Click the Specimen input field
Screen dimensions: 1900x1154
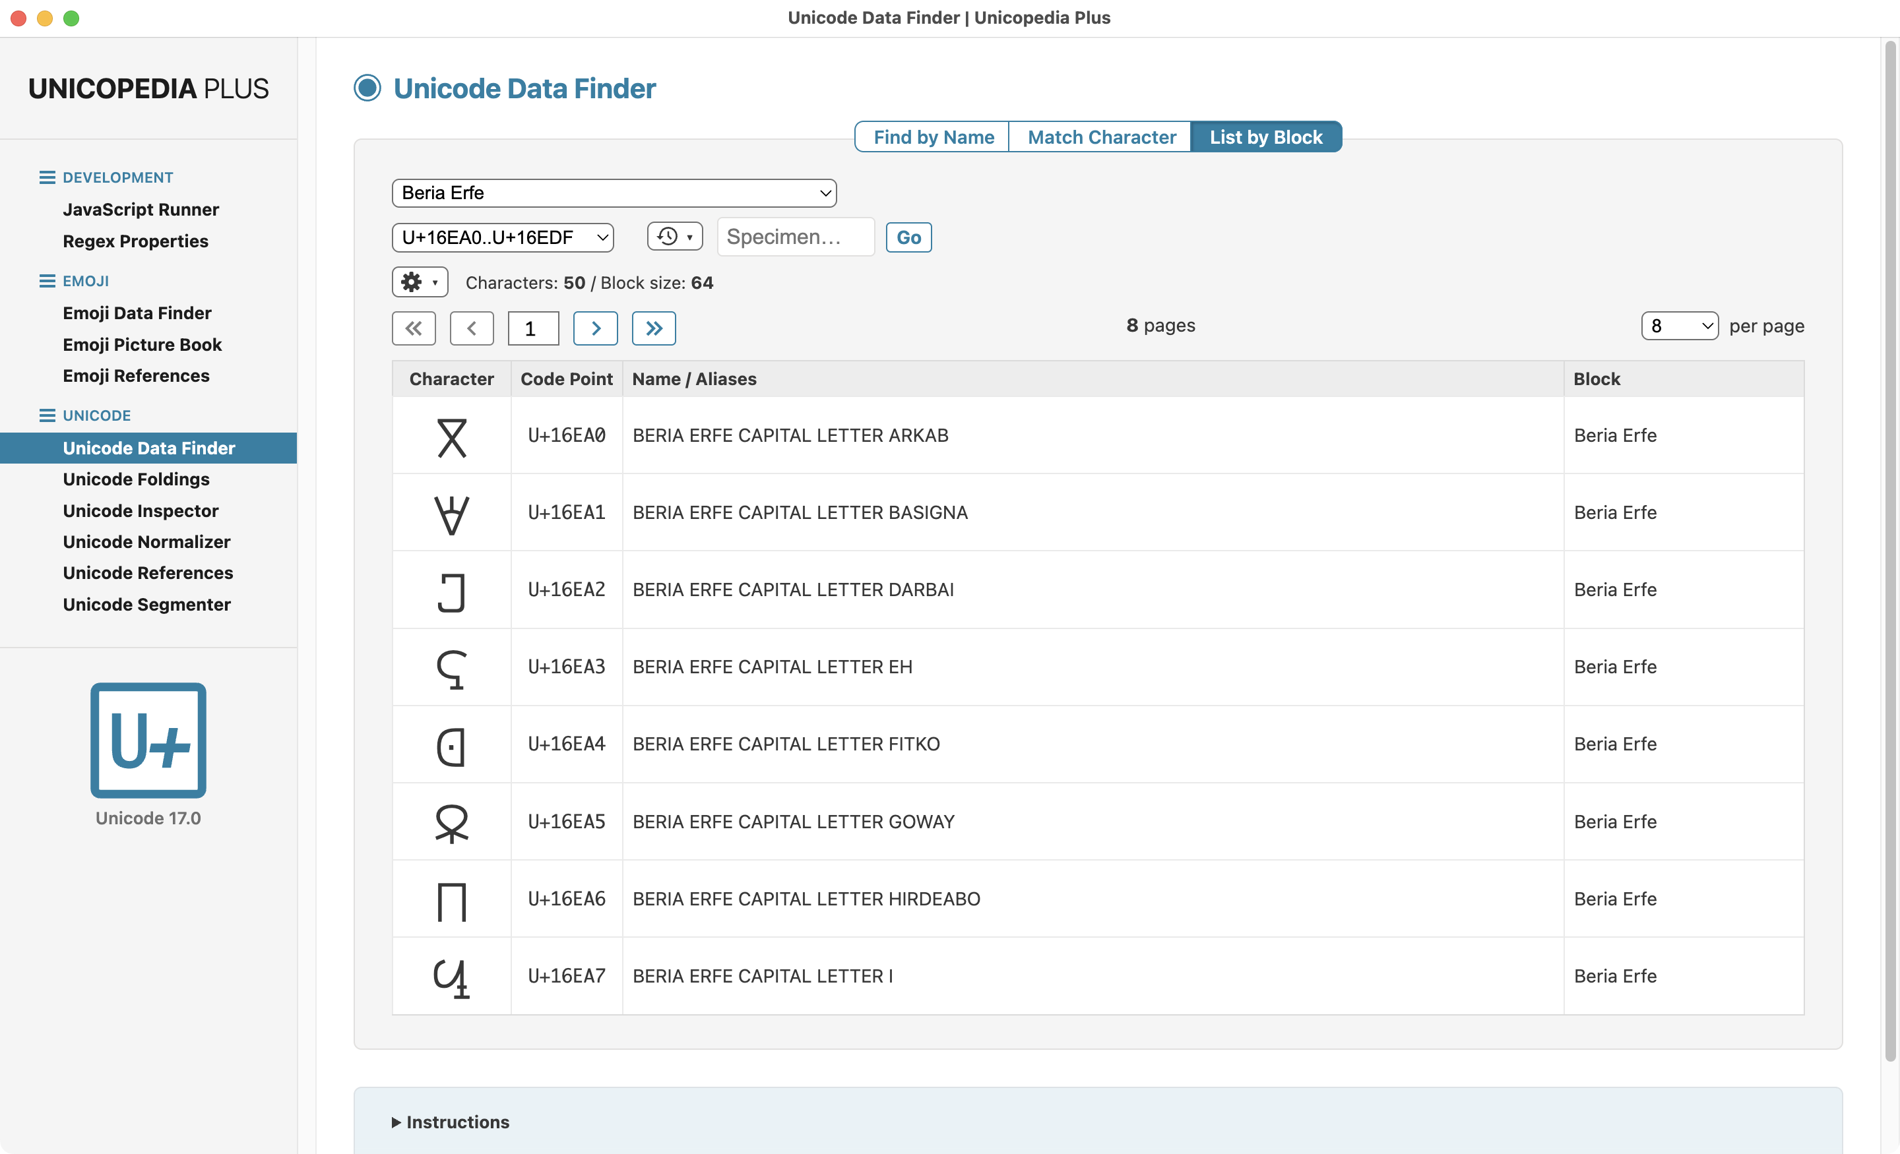(x=796, y=237)
